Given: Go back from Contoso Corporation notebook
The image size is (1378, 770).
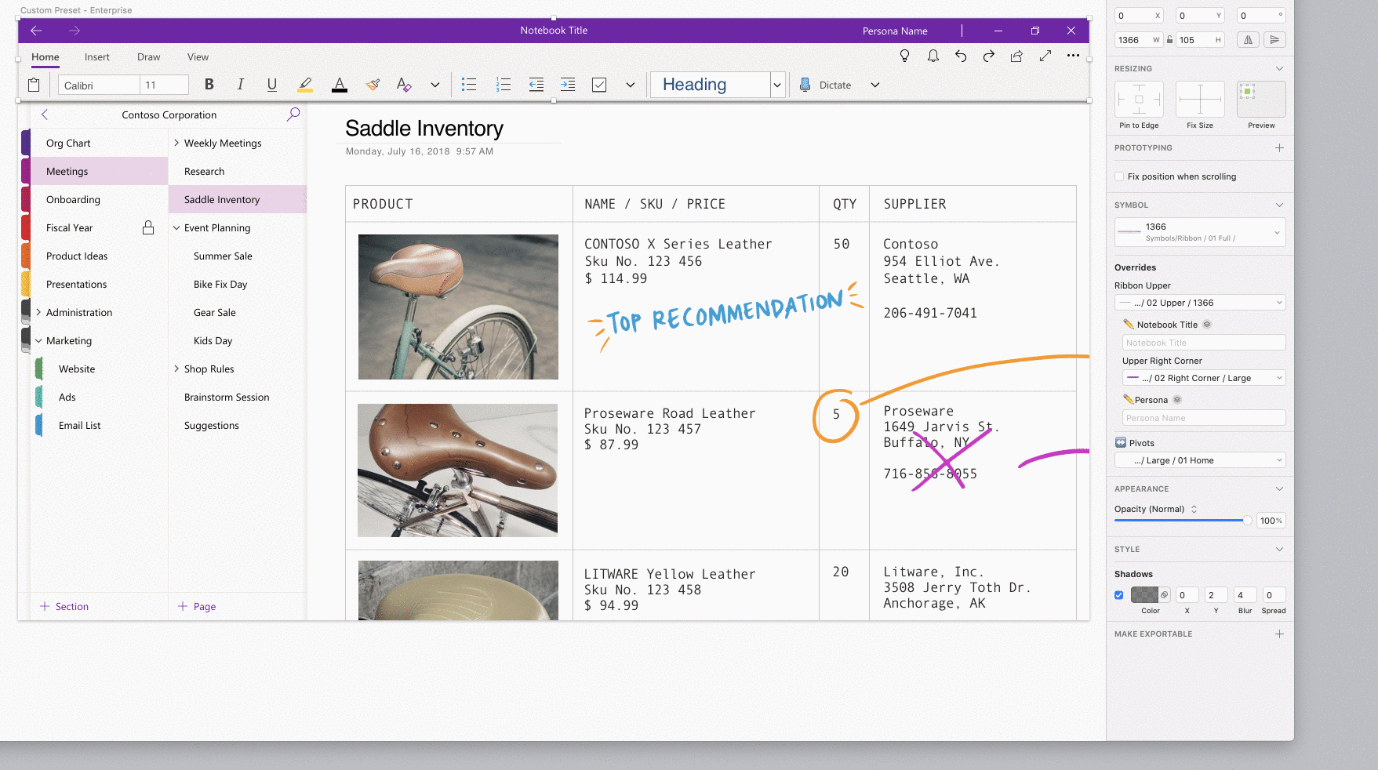Looking at the screenshot, I should (45, 114).
